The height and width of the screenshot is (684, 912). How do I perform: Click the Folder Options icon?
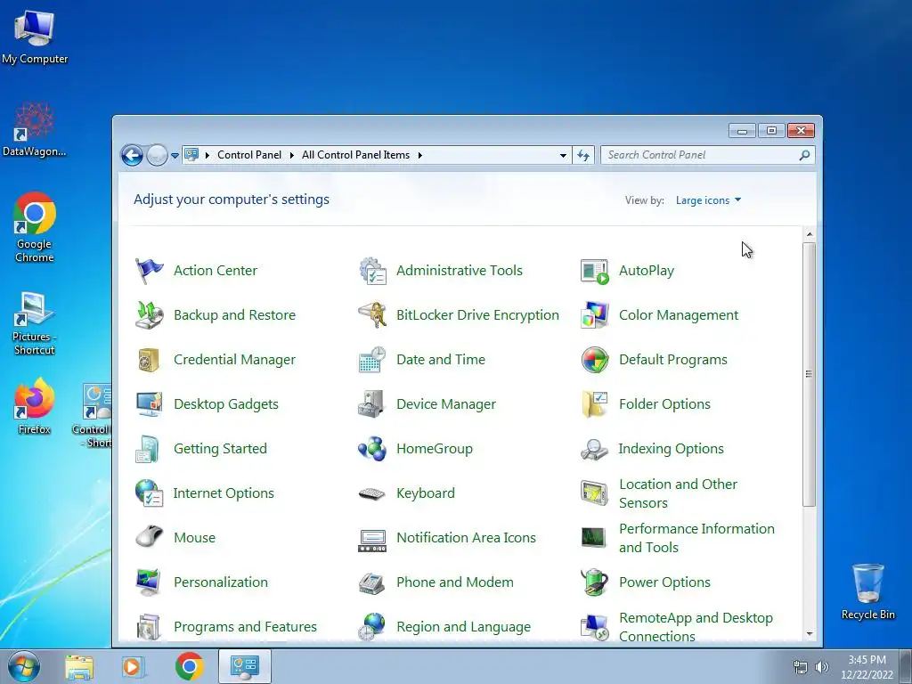tap(594, 404)
